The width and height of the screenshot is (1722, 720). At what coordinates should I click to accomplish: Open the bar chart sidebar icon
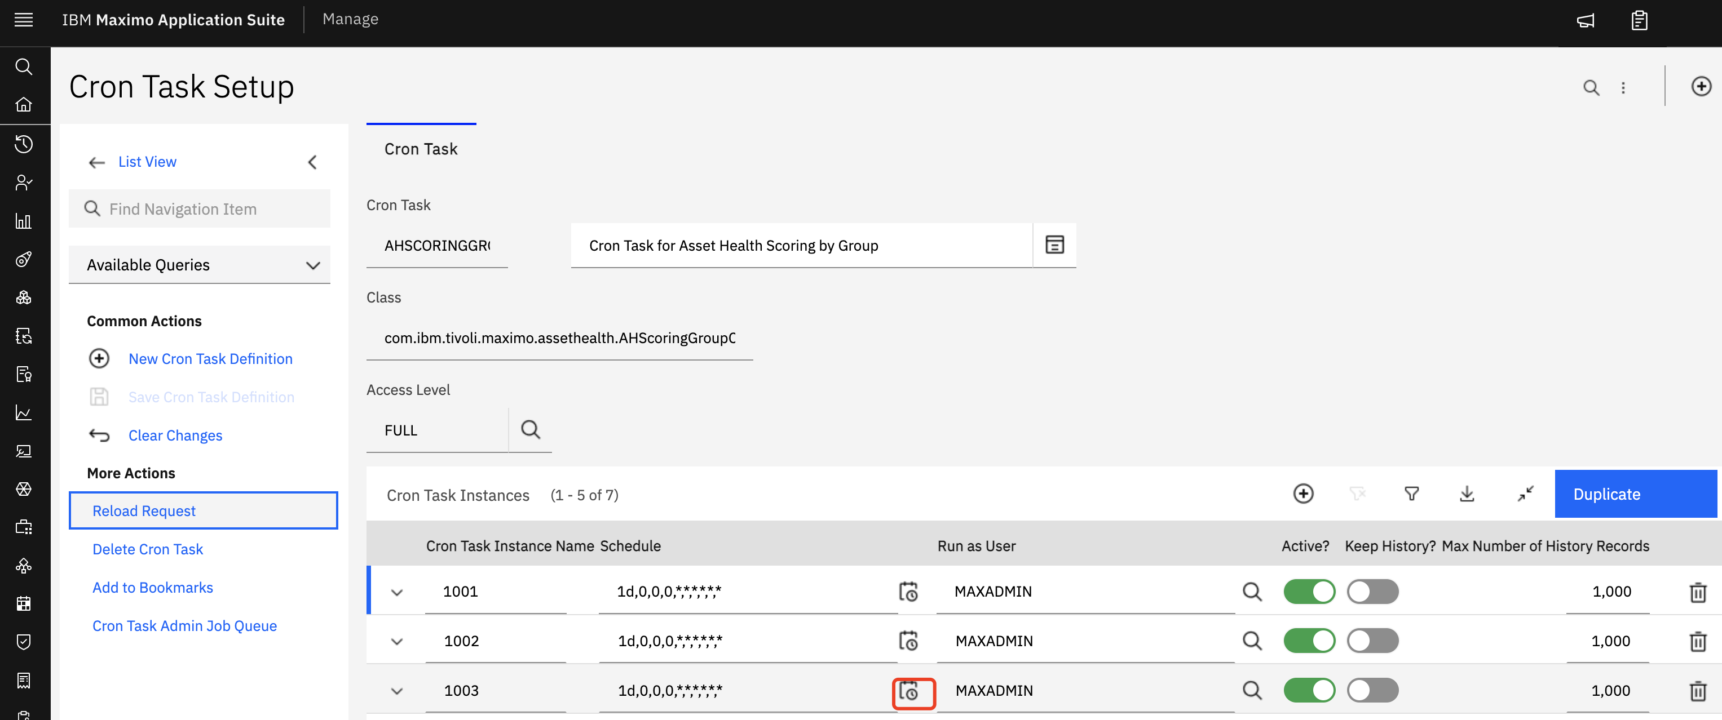[x=23, y=221]
